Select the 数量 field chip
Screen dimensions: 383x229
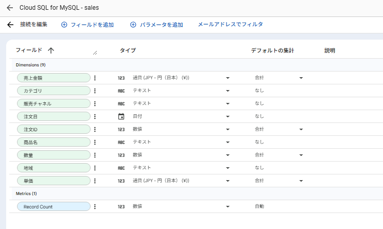(x=54, y=155)
